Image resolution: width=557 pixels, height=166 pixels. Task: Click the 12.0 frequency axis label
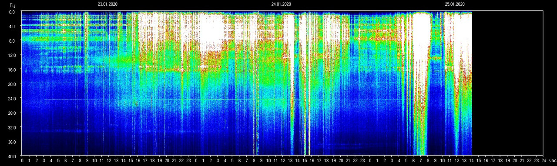pyautogui.click(x=12, y=55)
